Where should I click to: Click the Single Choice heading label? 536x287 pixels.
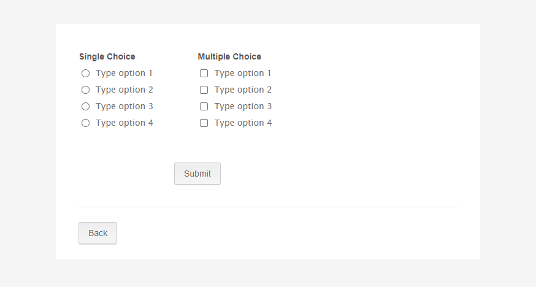[107, 56]
